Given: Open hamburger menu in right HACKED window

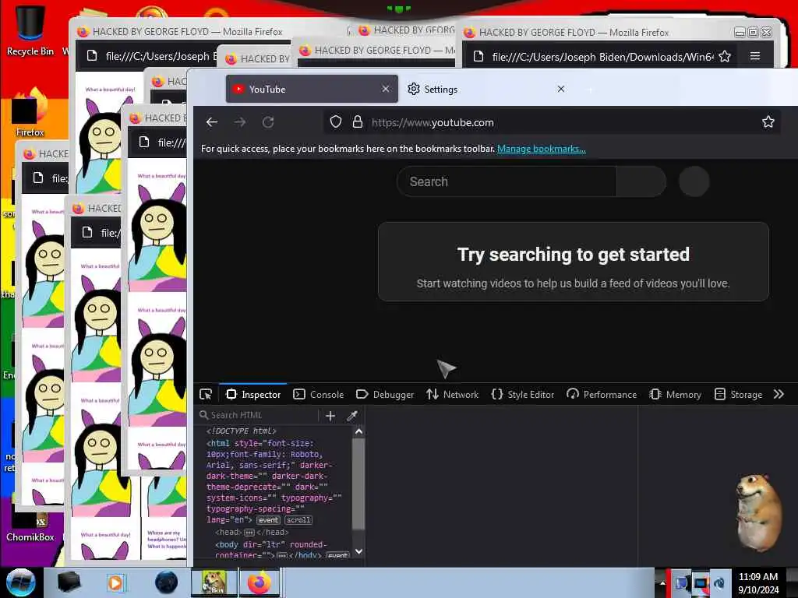Looking at the screenshot, I should point(755,56).
